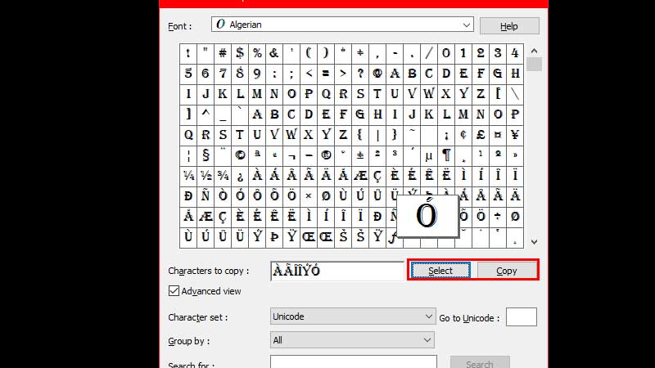The height and width of the screenshot is (368, 655).
Task: Choose the dollar sign $ character
Action: pos(240,53)
